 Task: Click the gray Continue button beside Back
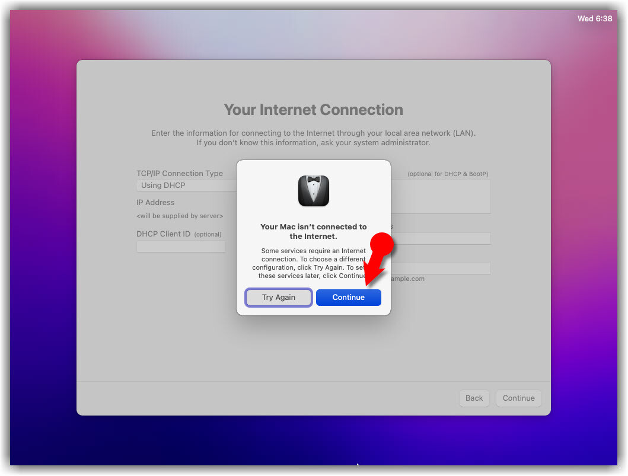click(519, 398)
